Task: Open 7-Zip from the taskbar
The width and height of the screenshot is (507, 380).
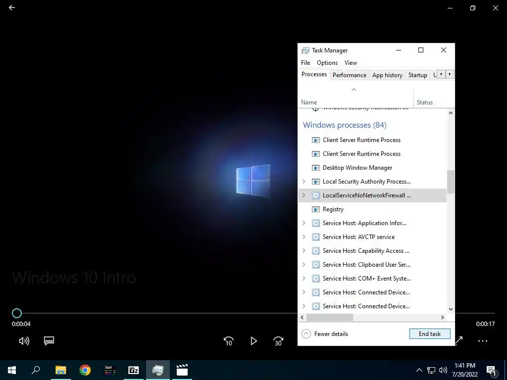Action: (134, 370)
